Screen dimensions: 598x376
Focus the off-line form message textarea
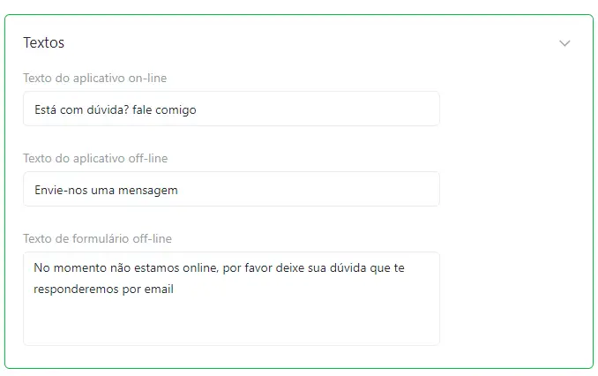pos(231,298)
